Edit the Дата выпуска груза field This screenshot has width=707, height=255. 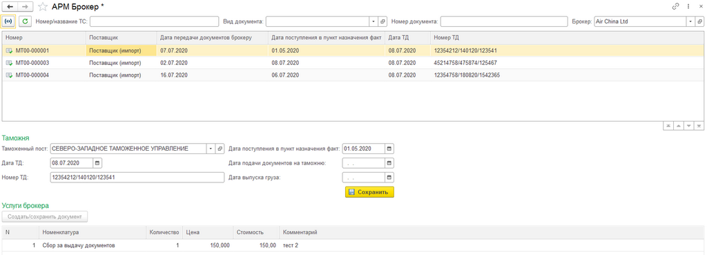[x=363, y=178]
